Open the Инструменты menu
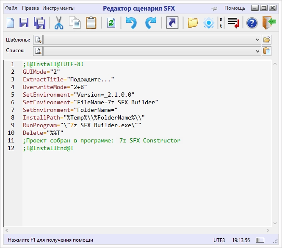 (58, 8)
